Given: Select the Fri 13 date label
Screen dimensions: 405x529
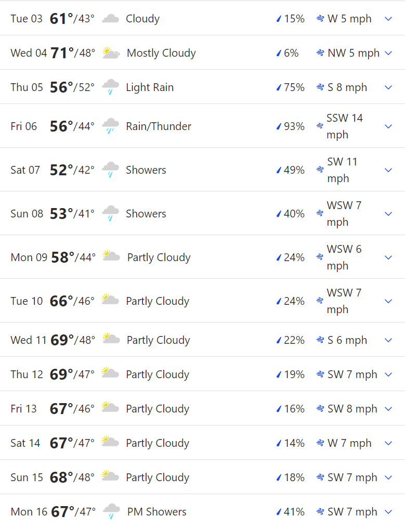Looking at the screenshot, I should point(23,408).
